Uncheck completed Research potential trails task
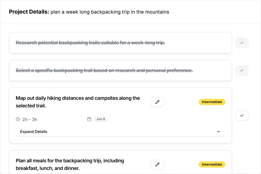261x174 pixels. [242, 43]
